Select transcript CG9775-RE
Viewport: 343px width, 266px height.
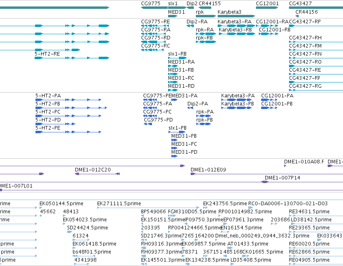click(155, 22)
